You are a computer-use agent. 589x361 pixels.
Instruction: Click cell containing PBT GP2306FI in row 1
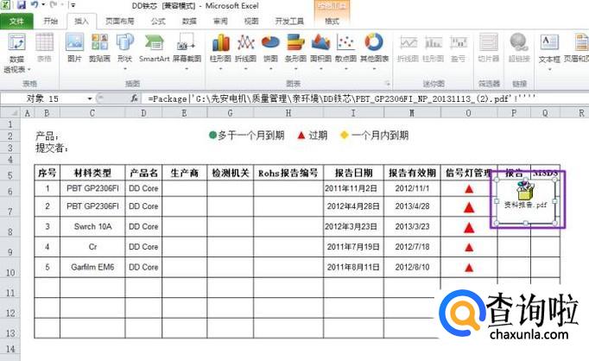[x=92, y=188]
